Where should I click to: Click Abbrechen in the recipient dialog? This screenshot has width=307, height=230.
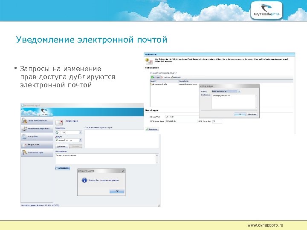(x=252, y=114)
